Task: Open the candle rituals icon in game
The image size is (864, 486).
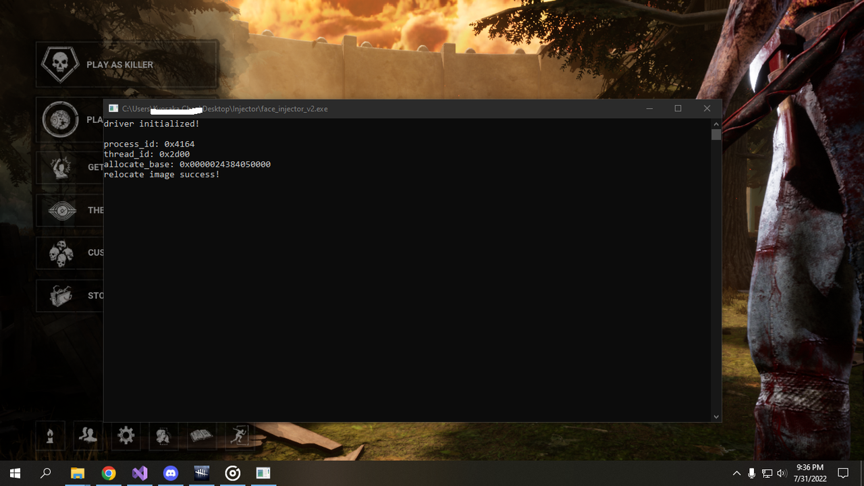Action: point(50,436)
